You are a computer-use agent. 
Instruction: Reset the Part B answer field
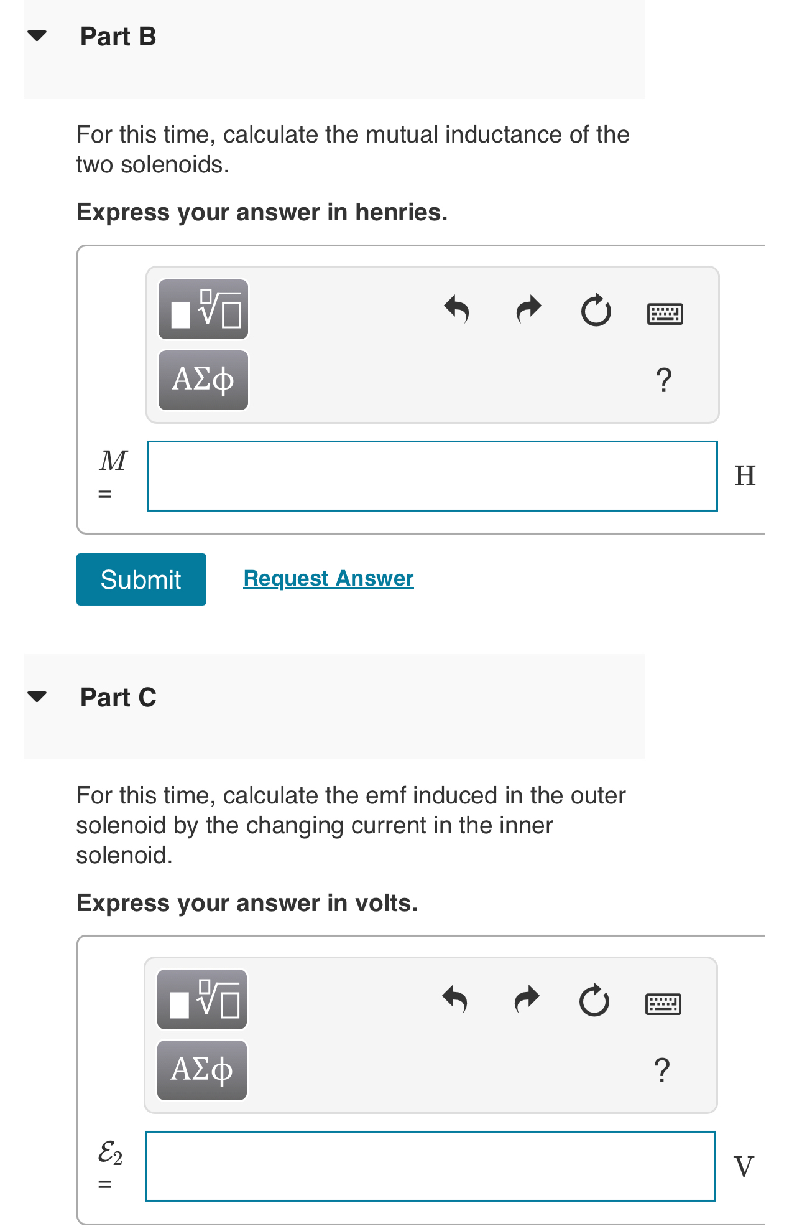(x=596, y=309)
